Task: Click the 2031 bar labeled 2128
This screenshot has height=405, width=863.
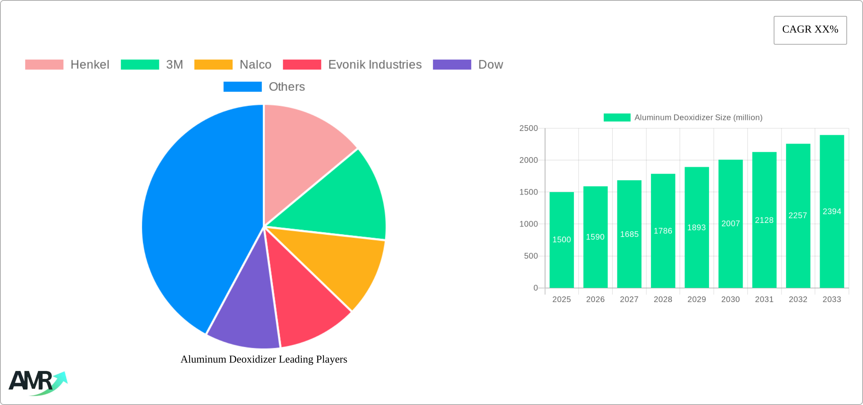Action: (x=764, y=220)
